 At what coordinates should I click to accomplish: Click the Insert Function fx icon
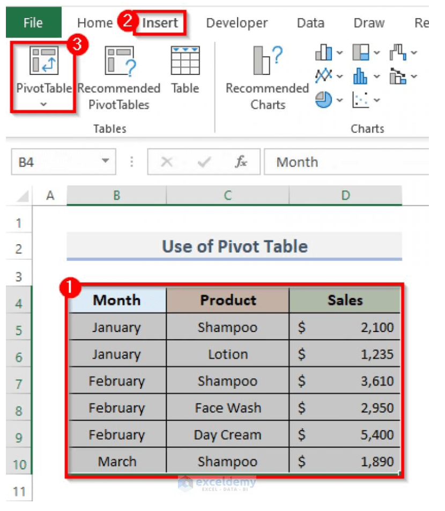point(241,162)
